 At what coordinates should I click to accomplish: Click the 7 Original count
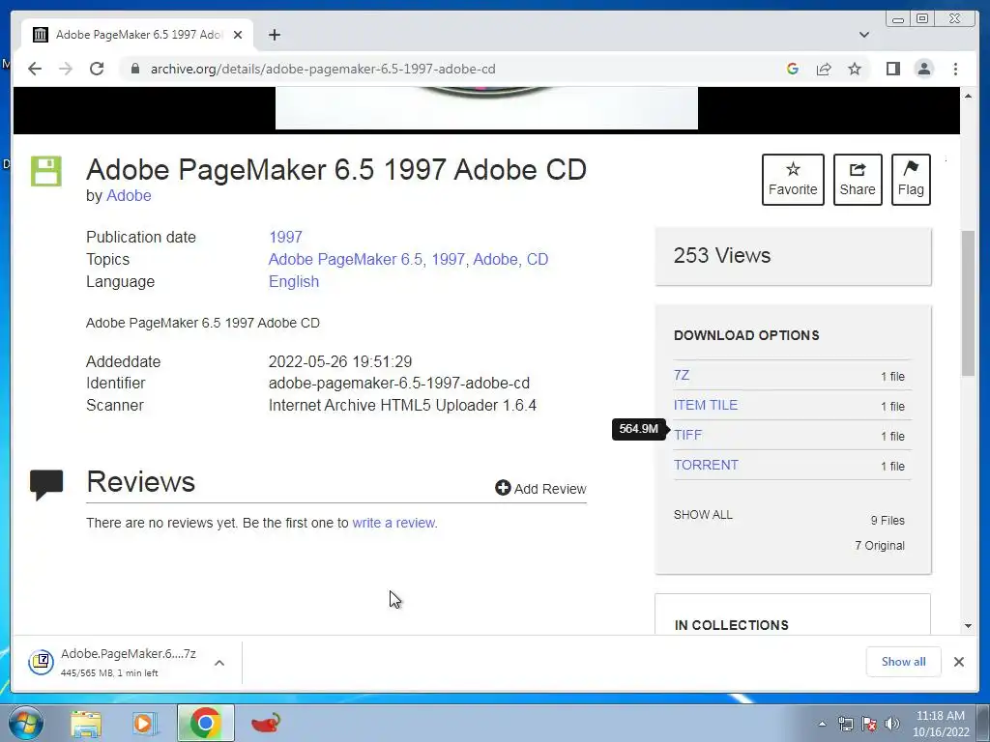click(880, 546)
